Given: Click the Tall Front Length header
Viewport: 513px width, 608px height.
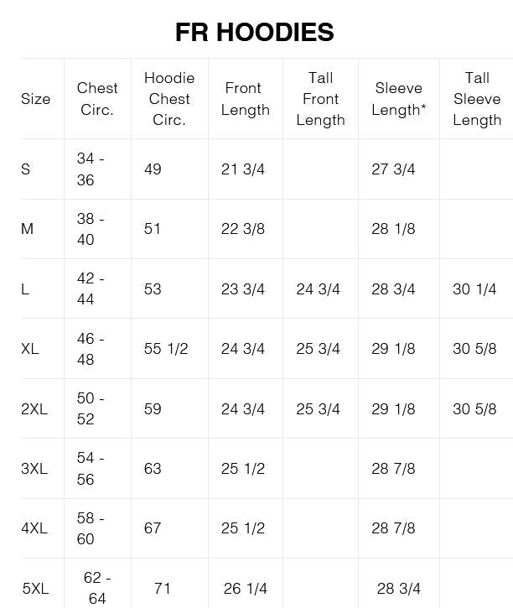Looking at the screenshot, I should [321, 99].
